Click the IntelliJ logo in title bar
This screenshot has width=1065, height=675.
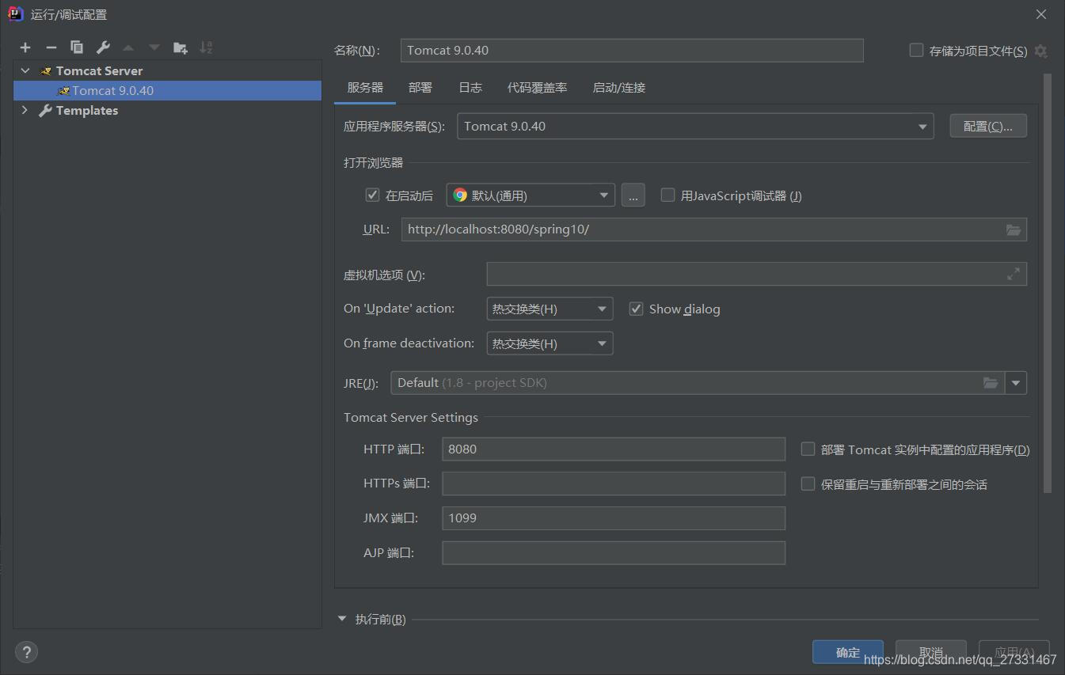(15, 13)
